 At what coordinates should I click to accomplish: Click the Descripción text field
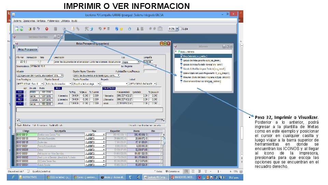[x=87, y=62]
